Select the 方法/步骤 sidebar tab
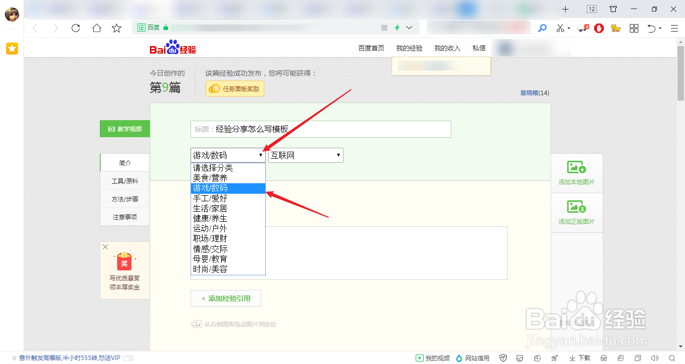The width and height of the screenshot is (685, 364). (124, 199)
